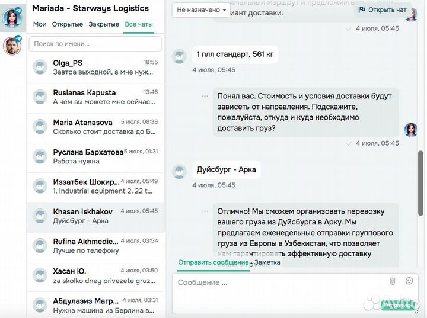The height and width of the screenshot is (318, 427).
Task: Click the 'Дуйсбург - Арка' message bubble
Action: coord(227,170)
